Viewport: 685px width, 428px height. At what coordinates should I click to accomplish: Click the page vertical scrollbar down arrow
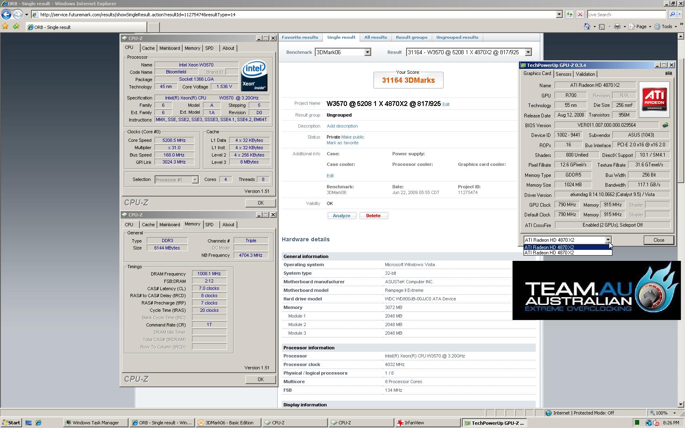pos(681,404)
